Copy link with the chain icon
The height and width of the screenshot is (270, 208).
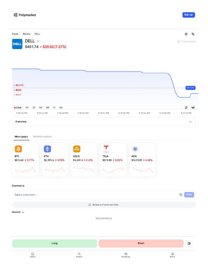[x=193, y=34]
